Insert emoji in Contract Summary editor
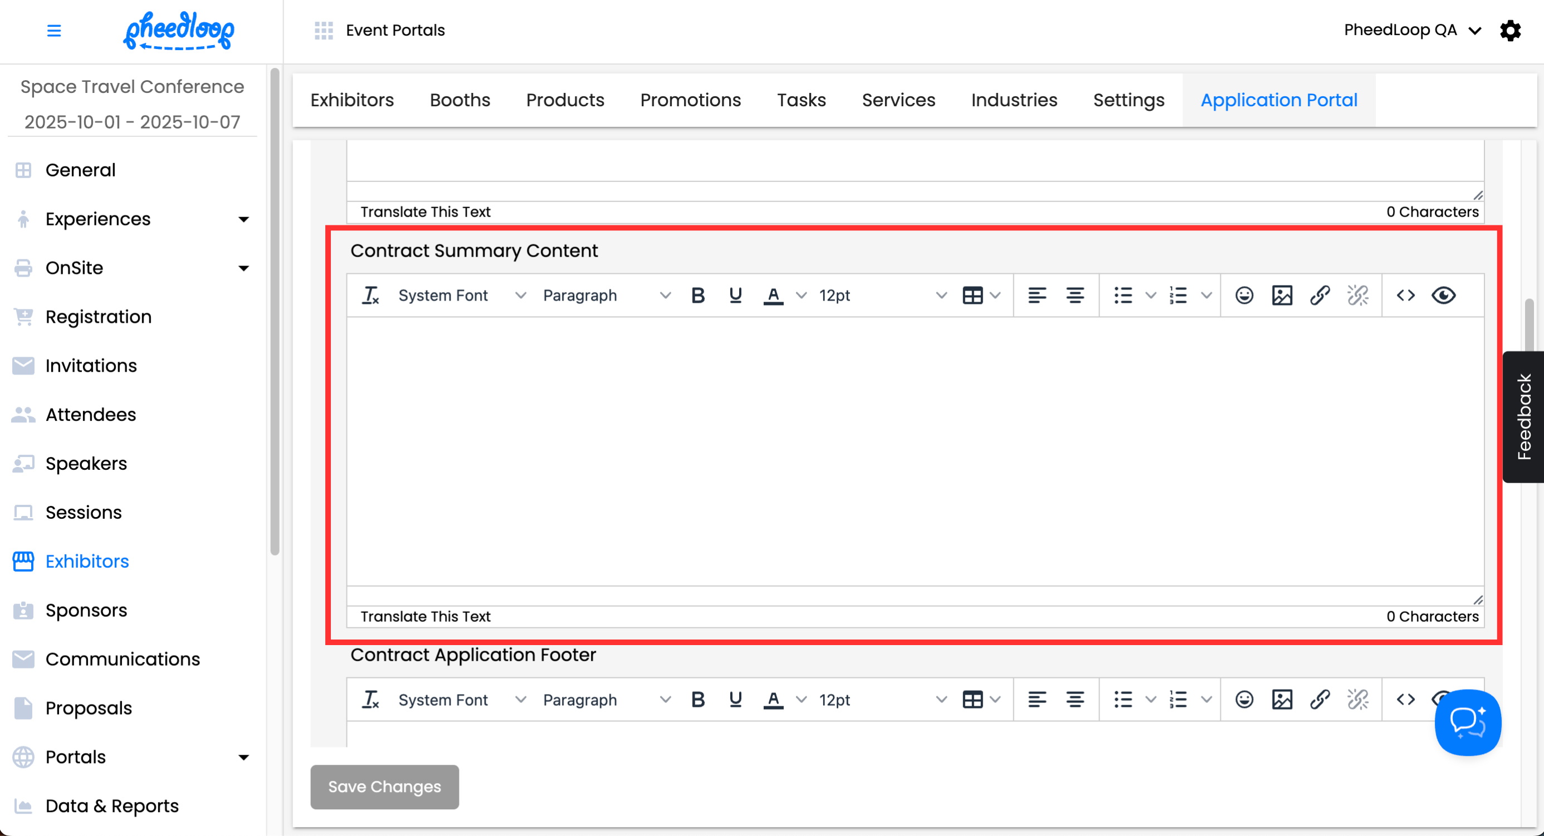 [1244, 295]
